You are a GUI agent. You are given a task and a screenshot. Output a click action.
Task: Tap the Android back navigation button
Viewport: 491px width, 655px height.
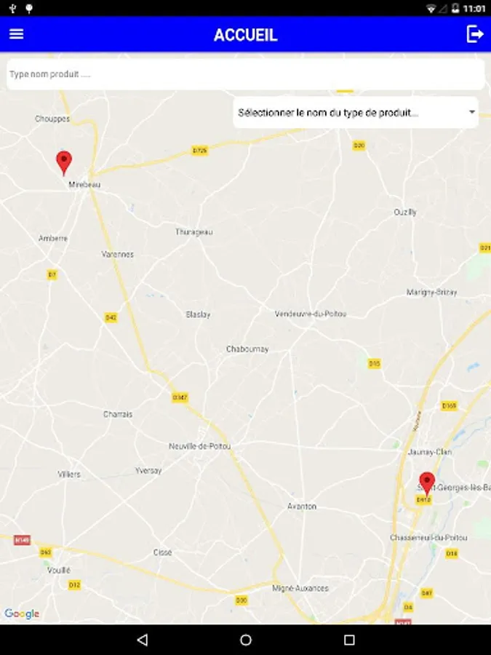click(143, 640)
